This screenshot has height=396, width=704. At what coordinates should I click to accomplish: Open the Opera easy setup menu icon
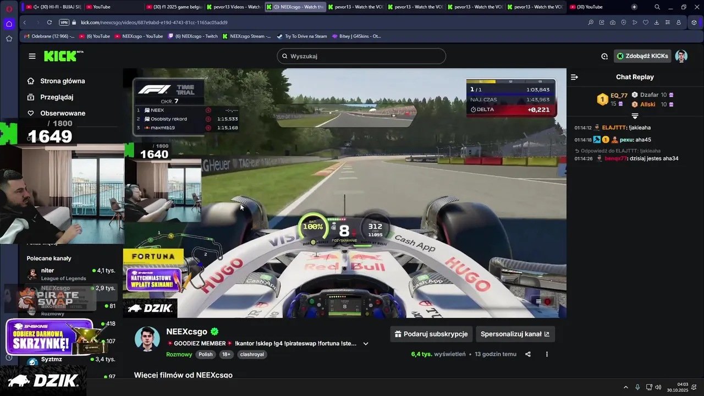[x=668, y=23]
